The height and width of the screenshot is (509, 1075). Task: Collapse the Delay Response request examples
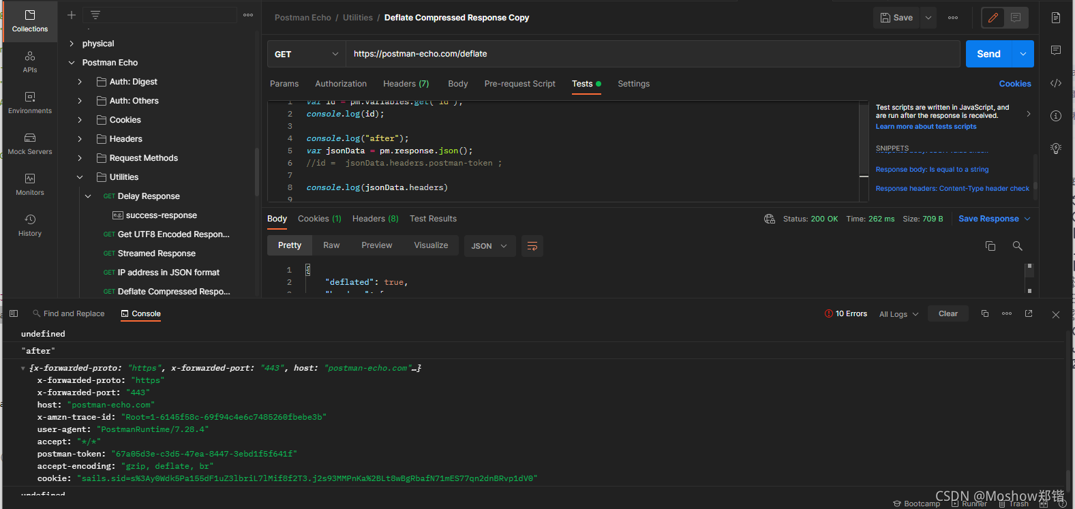tap(88, 196)
